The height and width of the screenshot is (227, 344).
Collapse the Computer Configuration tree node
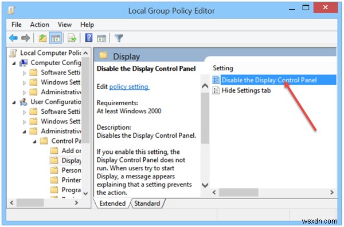(x=14, y=63)
